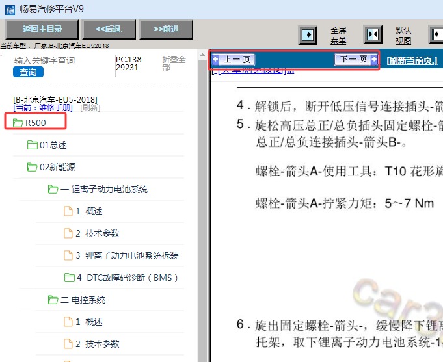Viewport: 443px width, 362px height.
Task: Select the R500 tree node
Action: (36, 123)
